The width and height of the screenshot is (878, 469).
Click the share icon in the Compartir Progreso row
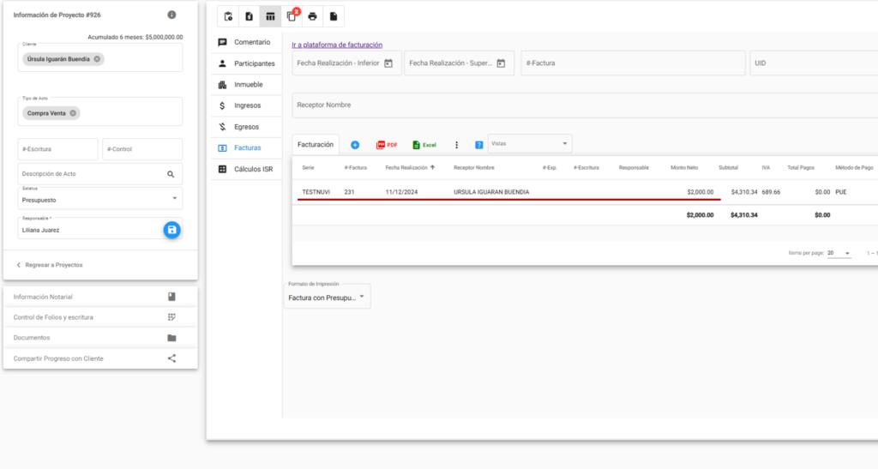171,358
